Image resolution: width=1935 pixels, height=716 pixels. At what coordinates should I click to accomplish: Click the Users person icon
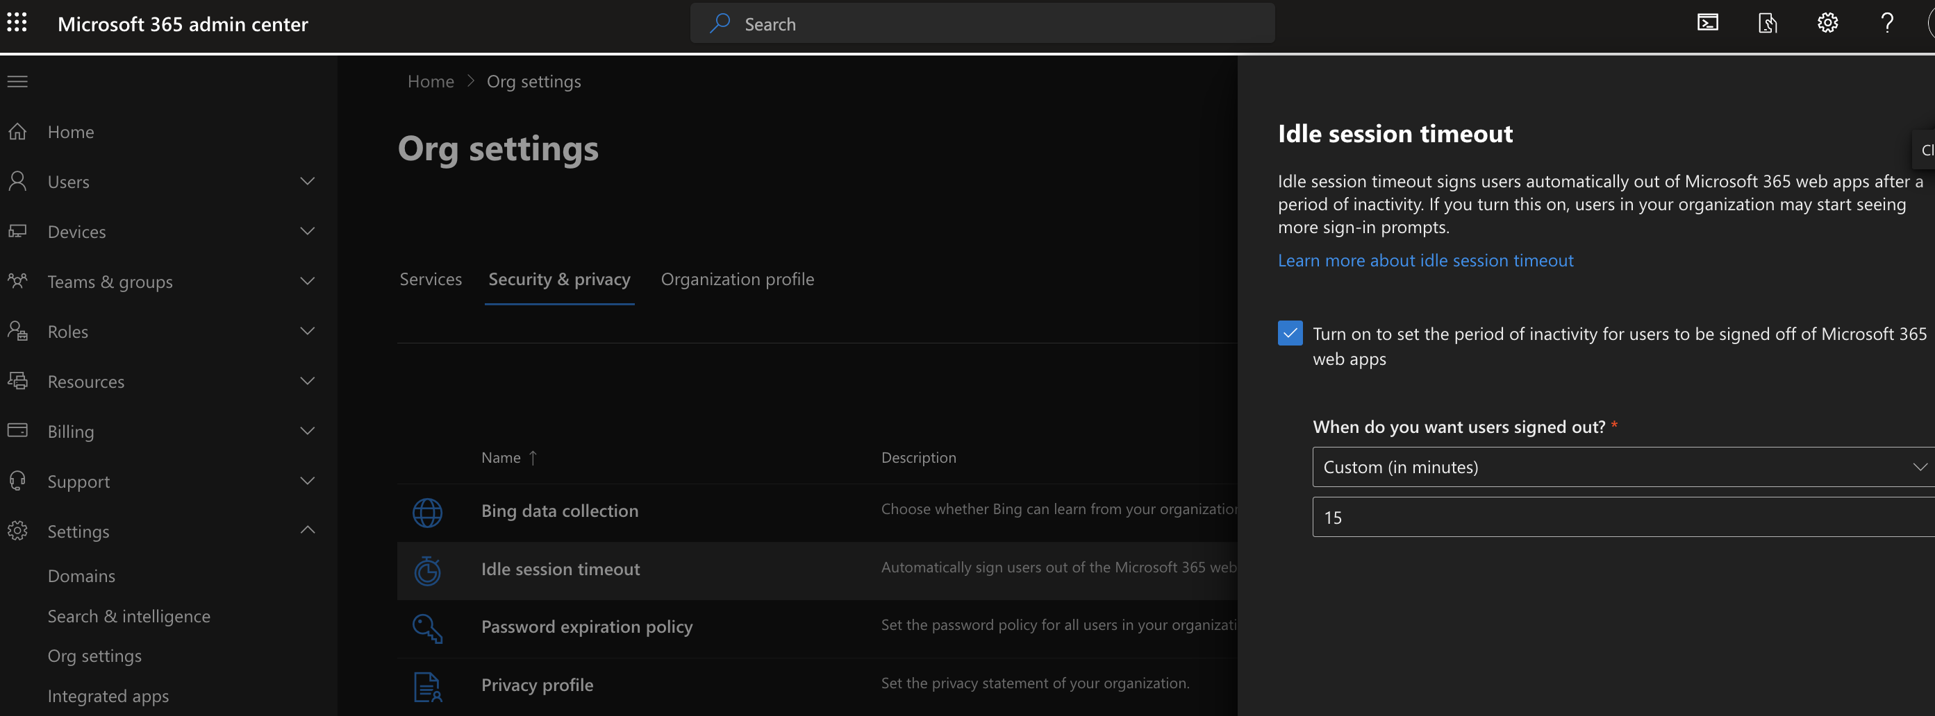coord(17,181)
